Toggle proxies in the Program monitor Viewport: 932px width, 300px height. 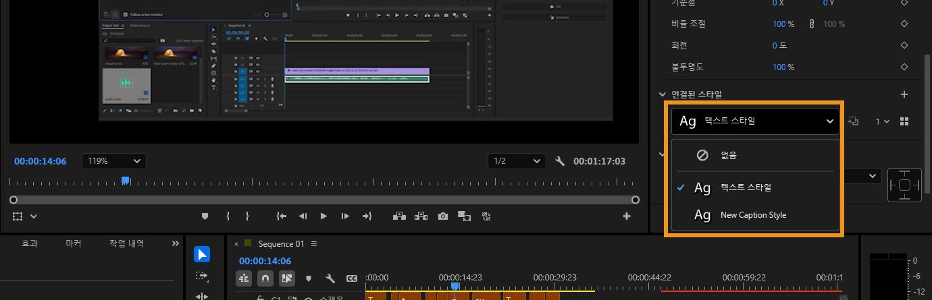tap(486, 216)
